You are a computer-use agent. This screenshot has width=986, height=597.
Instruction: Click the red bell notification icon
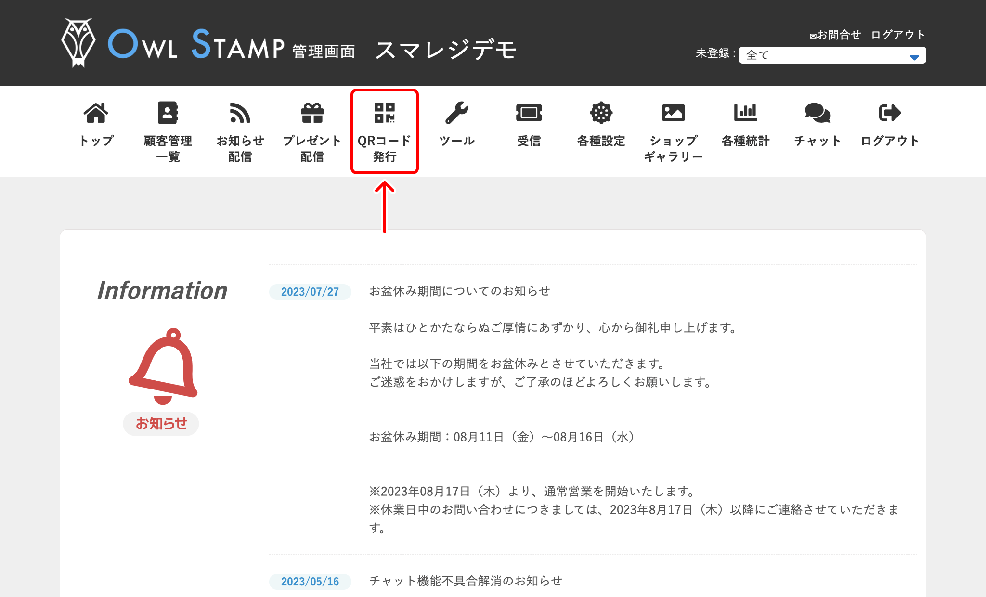pyautogui.click(x=164, y=366)
